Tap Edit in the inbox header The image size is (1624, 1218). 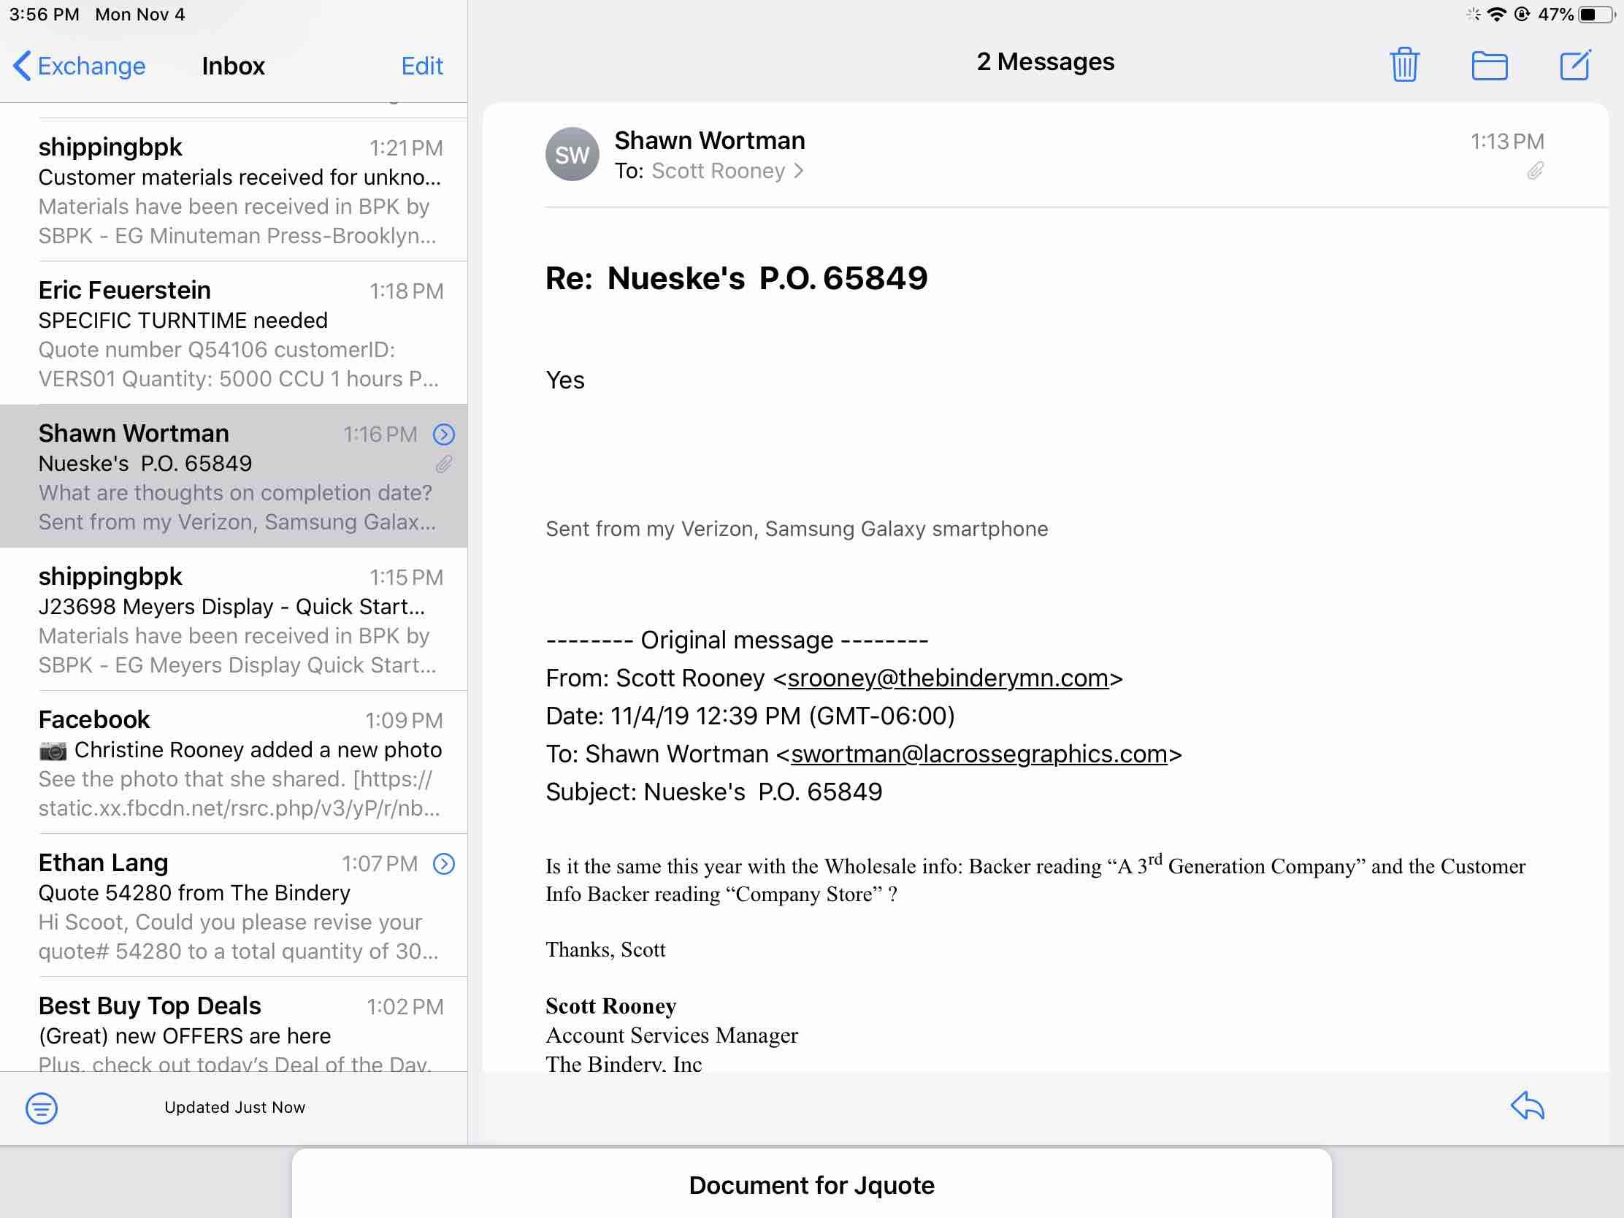(421, 66)
